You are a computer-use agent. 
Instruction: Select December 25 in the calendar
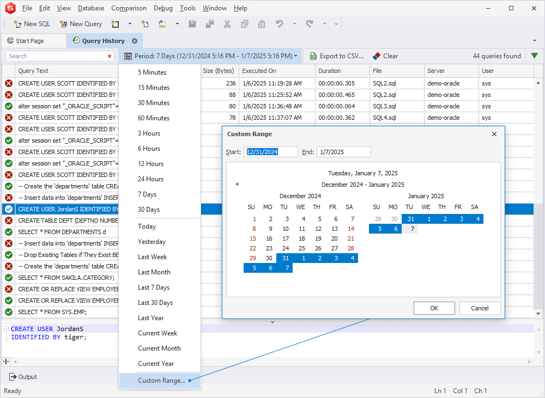302,248
